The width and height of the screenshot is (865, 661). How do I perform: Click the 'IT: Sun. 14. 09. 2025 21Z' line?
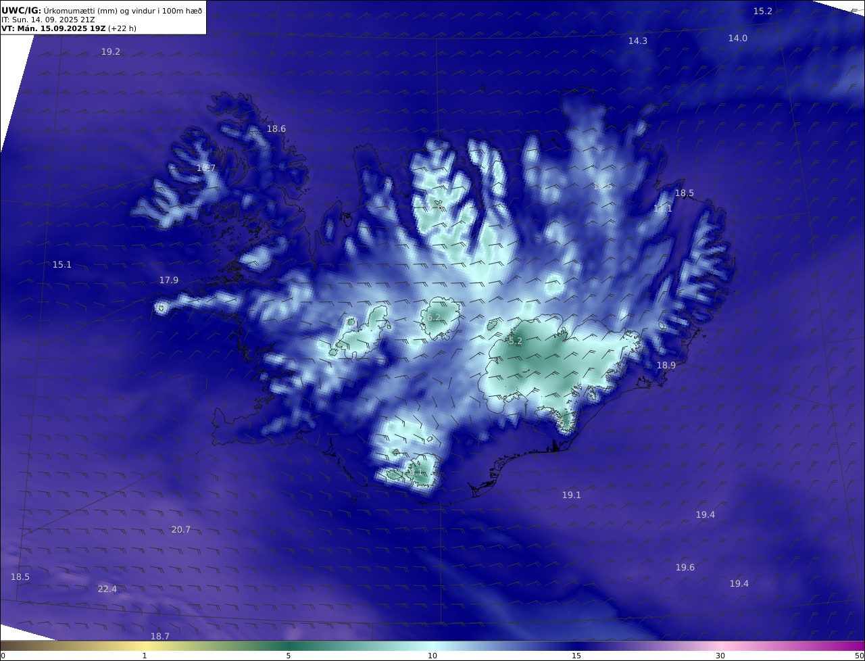pos(48,20)
